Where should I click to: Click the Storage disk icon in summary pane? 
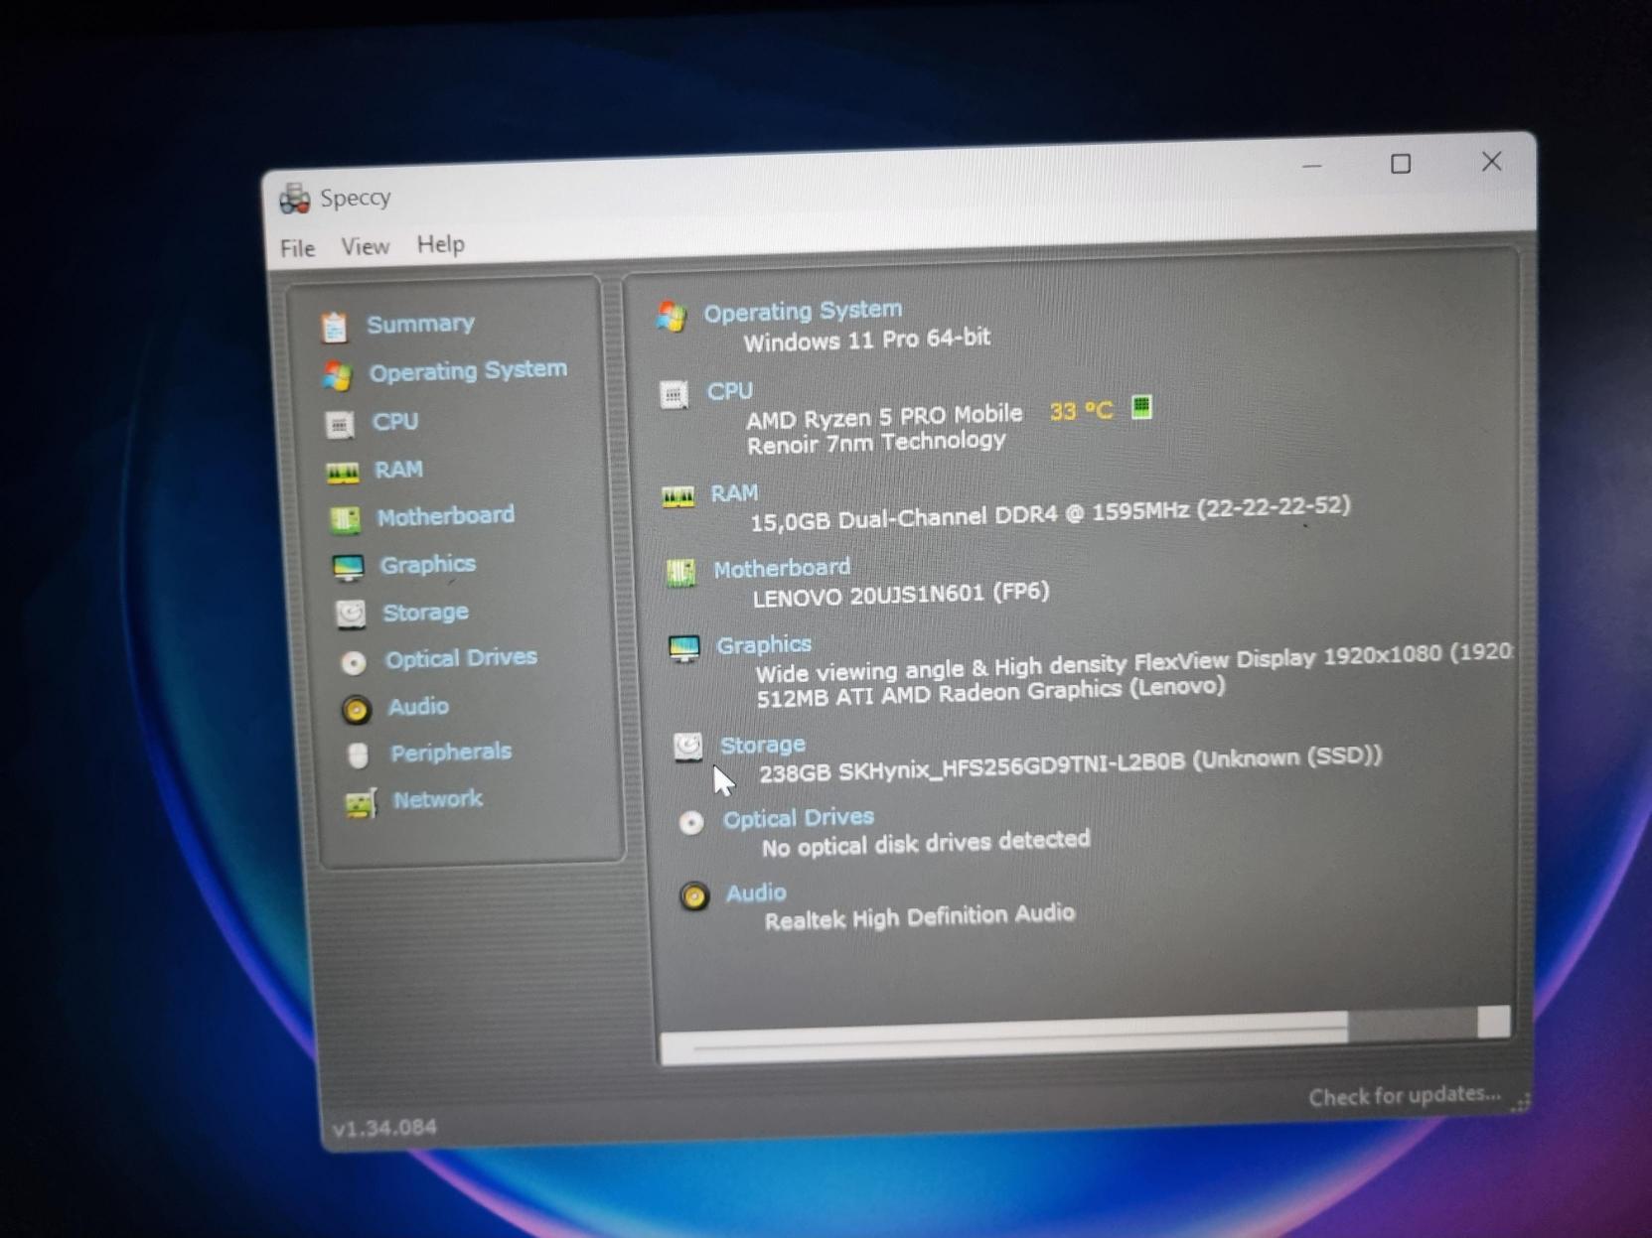[x=688, y=747]
